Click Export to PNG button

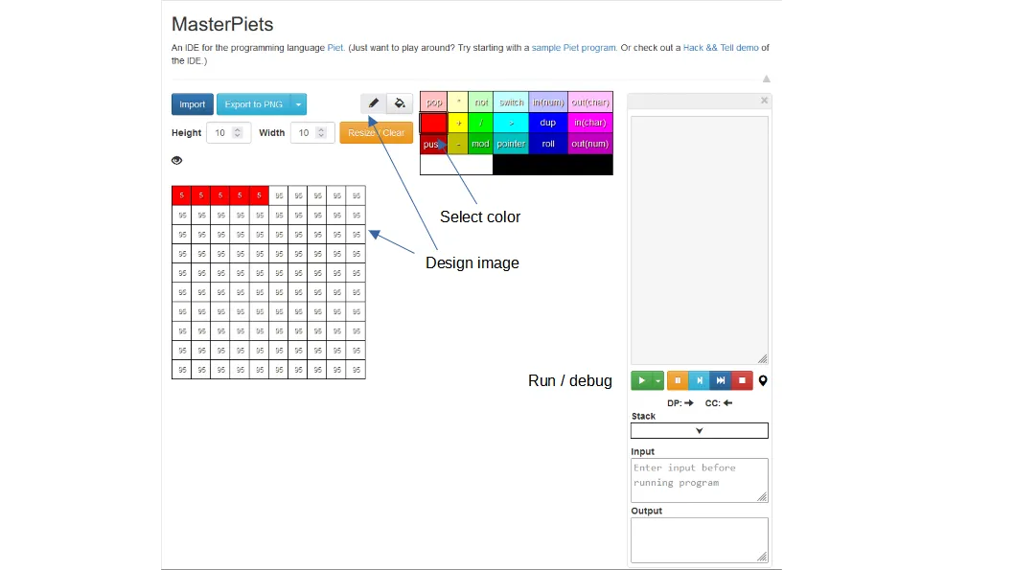(x=253, y=104)
